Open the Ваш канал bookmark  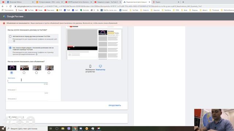point(49,10)
